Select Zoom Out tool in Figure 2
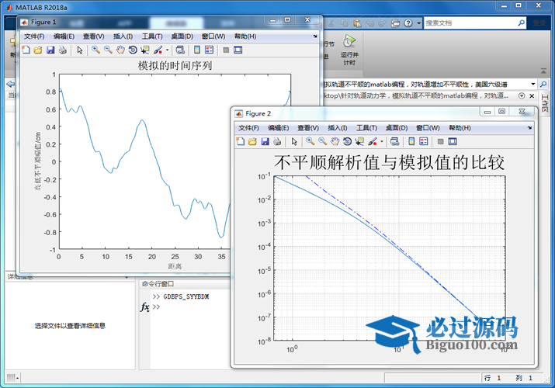Viewport: 555px width, 388px height. 322,141
